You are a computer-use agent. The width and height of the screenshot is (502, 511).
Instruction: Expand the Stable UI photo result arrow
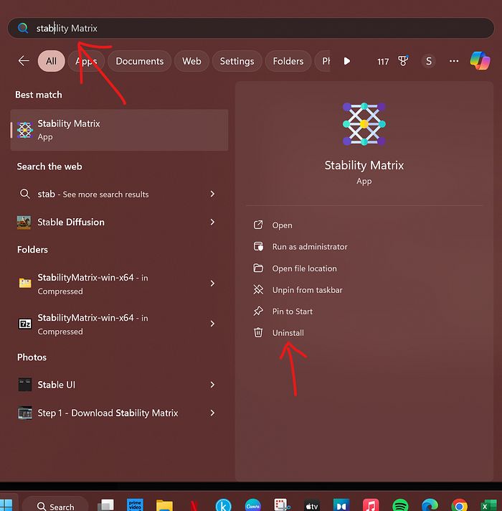coord(212,385)
